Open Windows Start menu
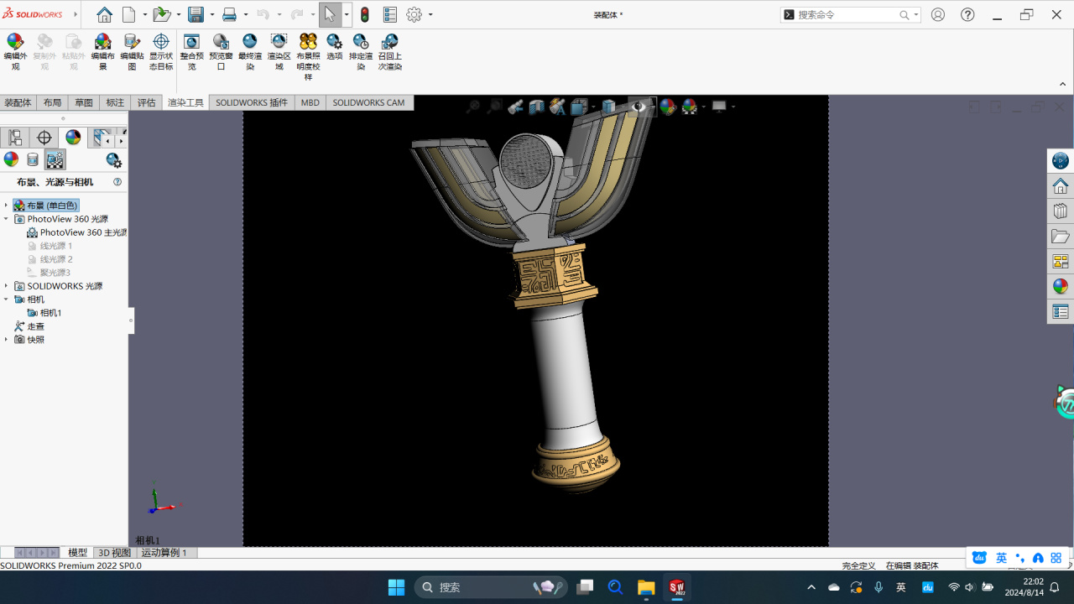Screen dimensions: 1074x604 point(396,587)
